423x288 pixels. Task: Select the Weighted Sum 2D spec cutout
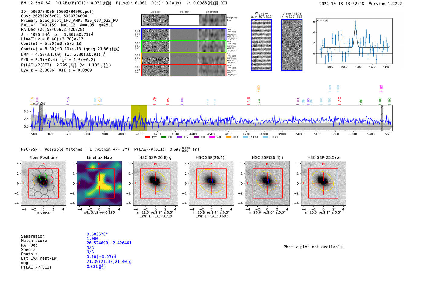click(156, 20)
